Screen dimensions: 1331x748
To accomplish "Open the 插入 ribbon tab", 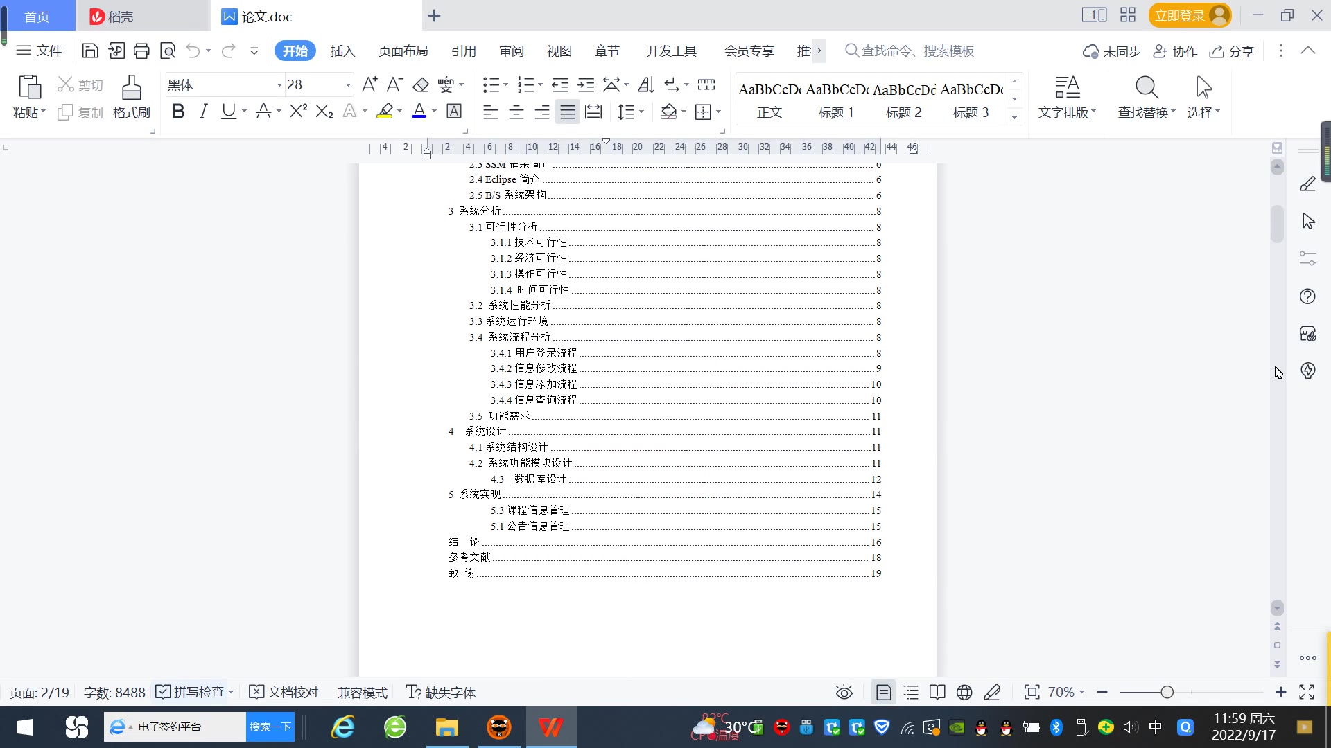I will [342, 51].
